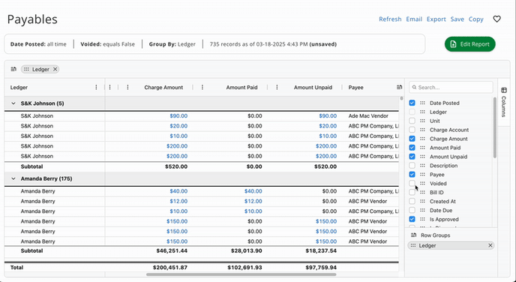Enable the Voided column checkbox
The height and width of the screenshot is (282, 516).
[412, 183]
